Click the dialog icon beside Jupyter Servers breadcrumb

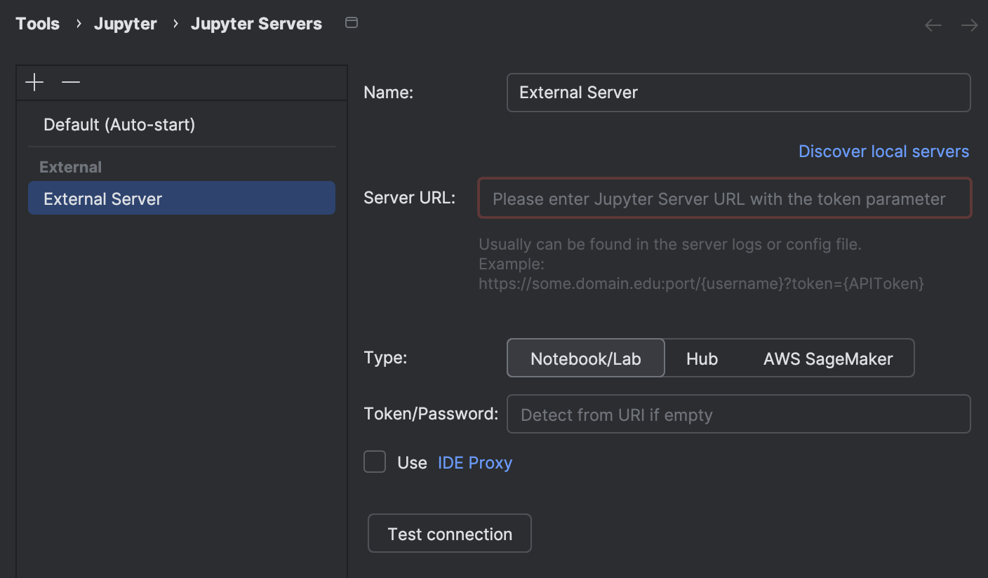351,22
